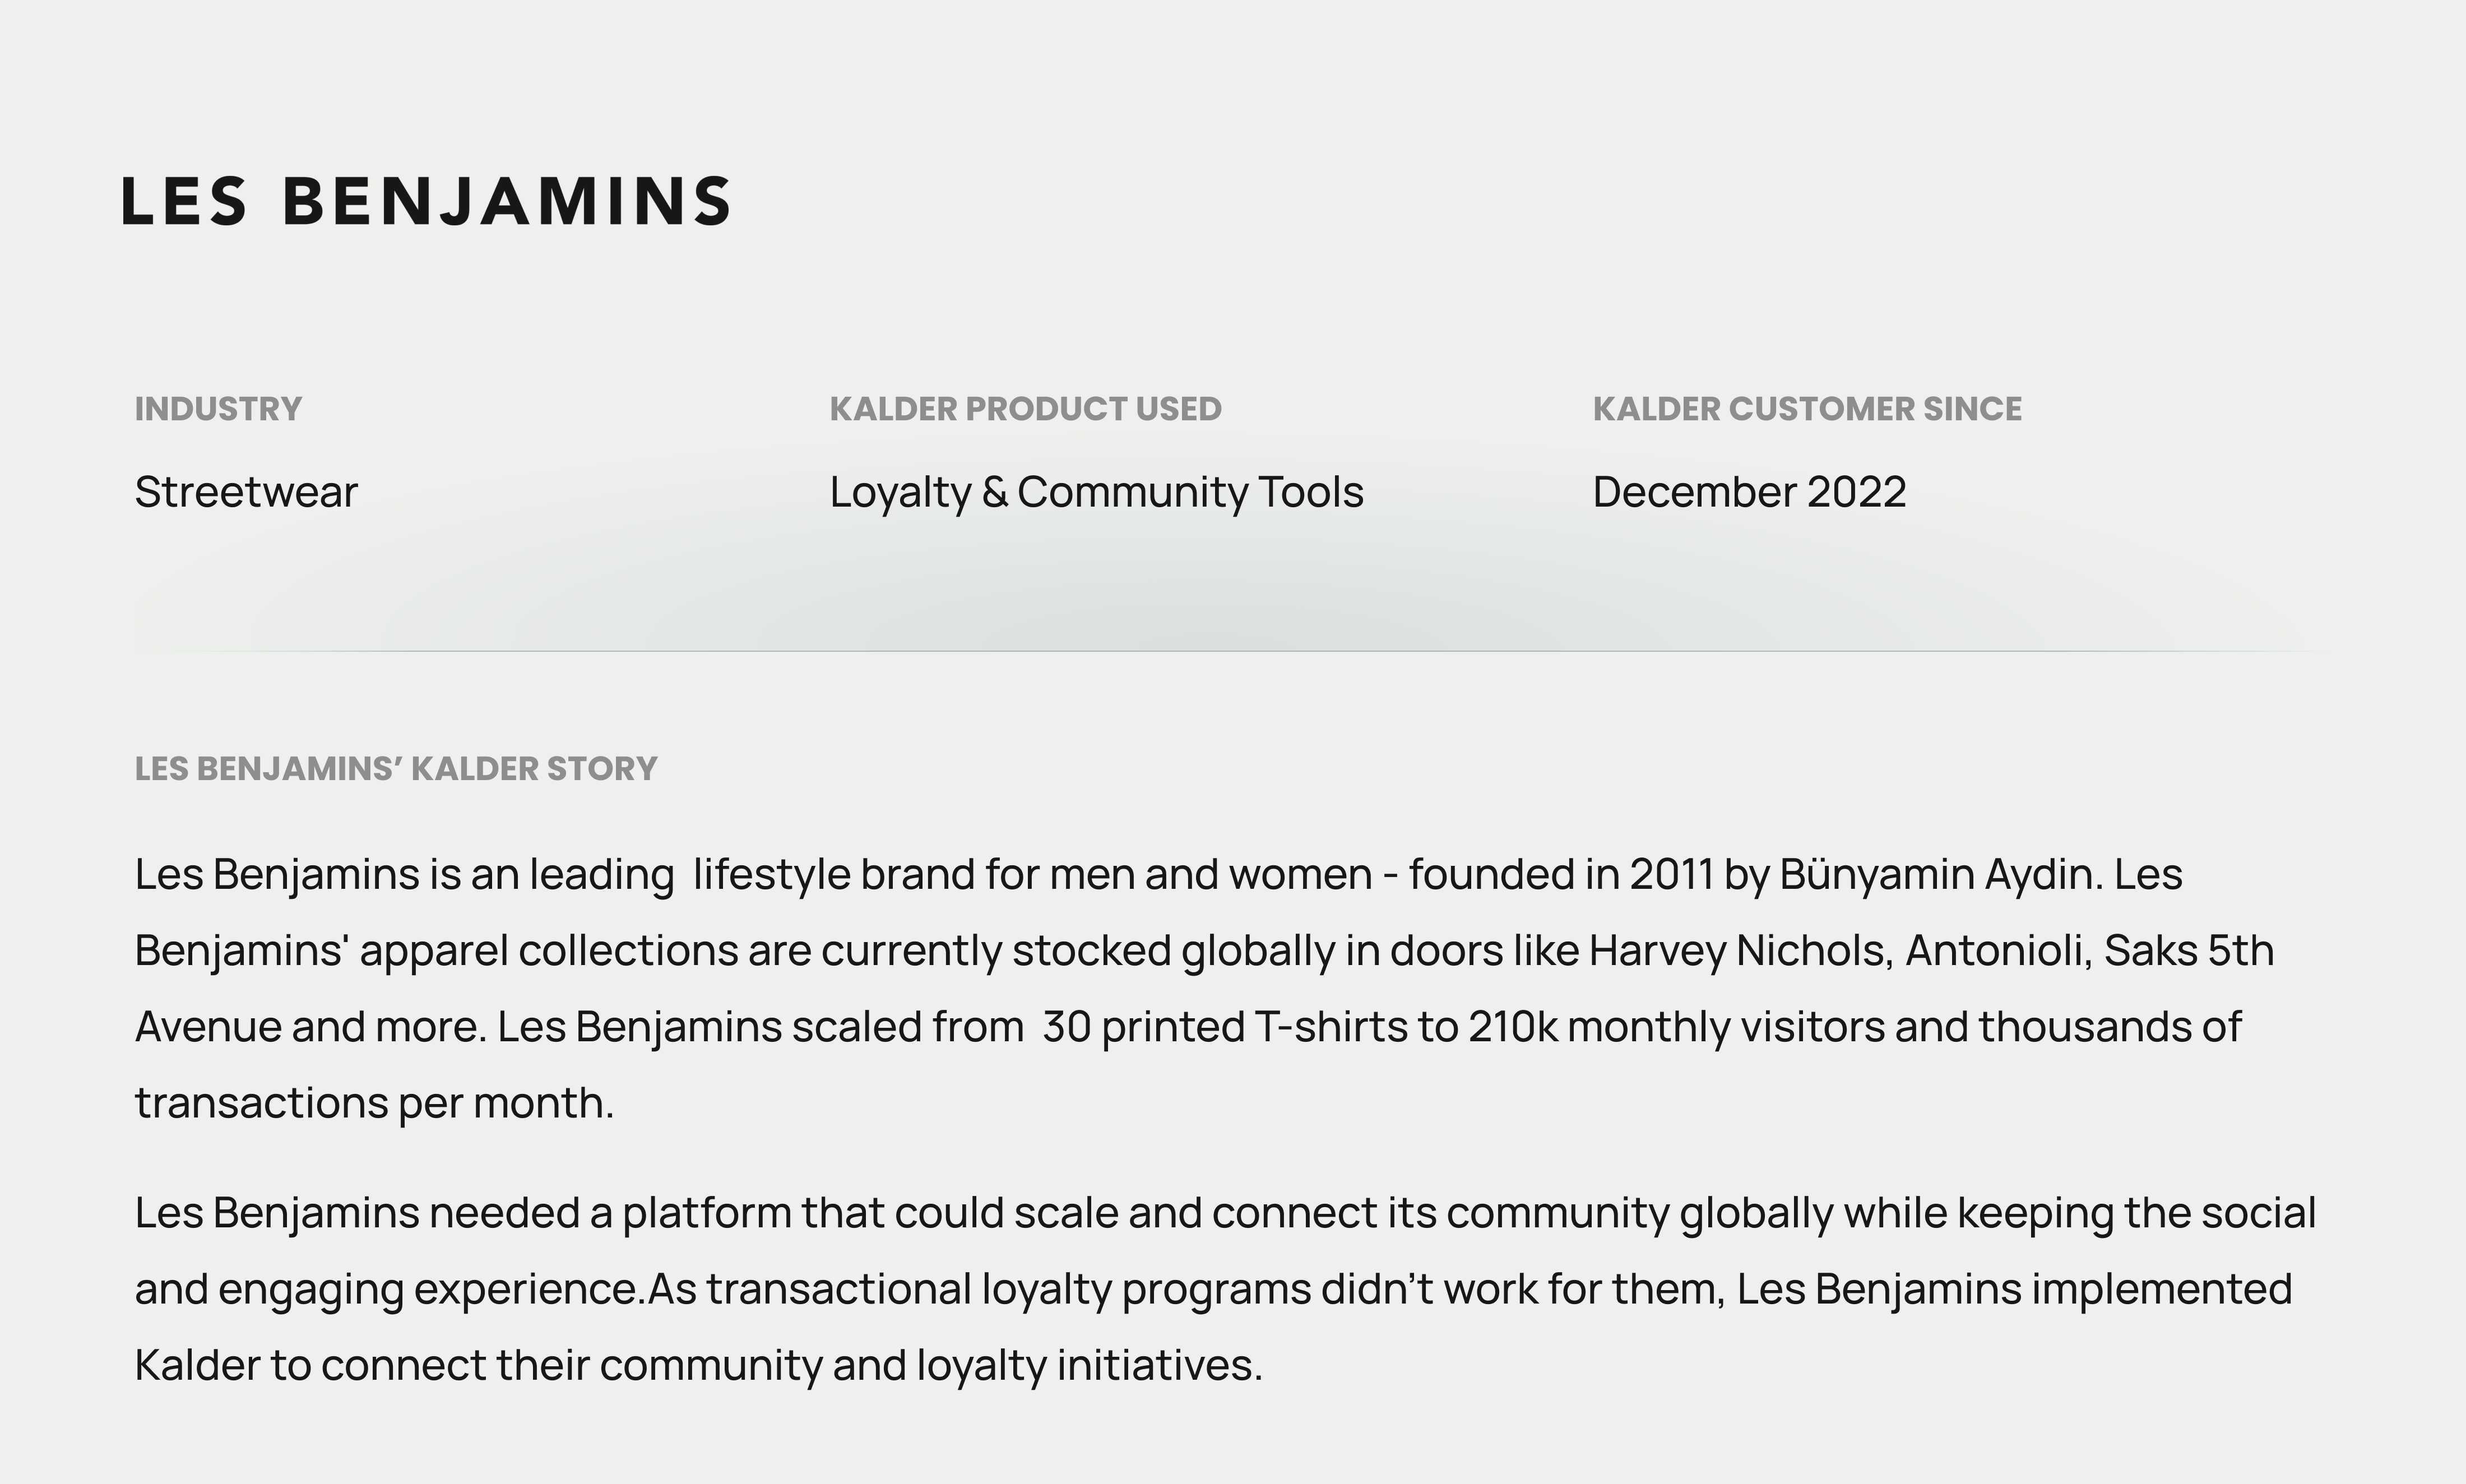Click the Streetwear industry value
This screenshot has height=1484, width=2466.
coord(246,492)
